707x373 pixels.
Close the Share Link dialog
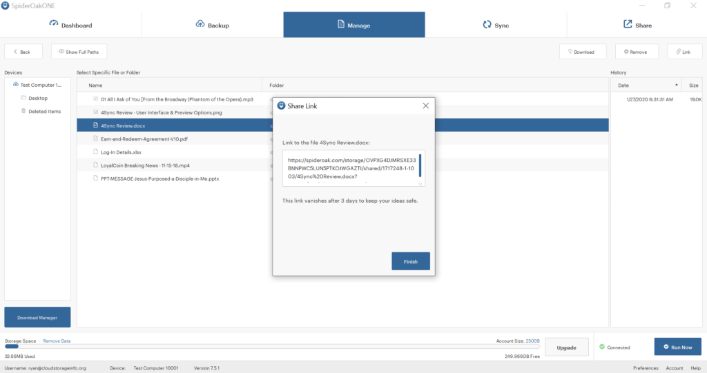[x=425, y=105]
